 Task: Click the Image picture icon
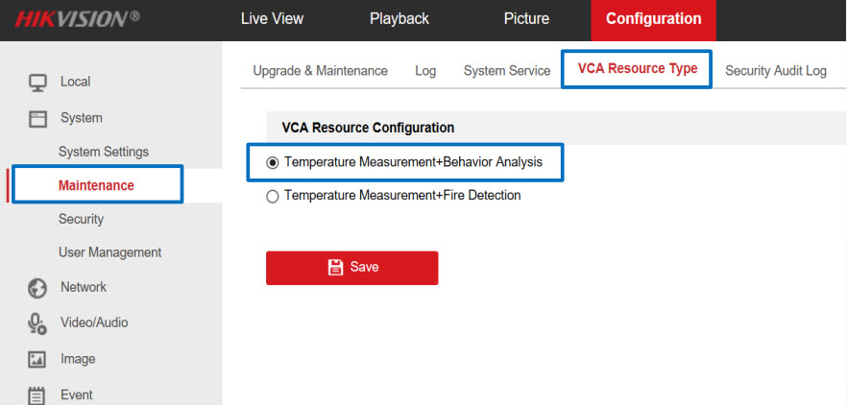click(x=37, y=360)
